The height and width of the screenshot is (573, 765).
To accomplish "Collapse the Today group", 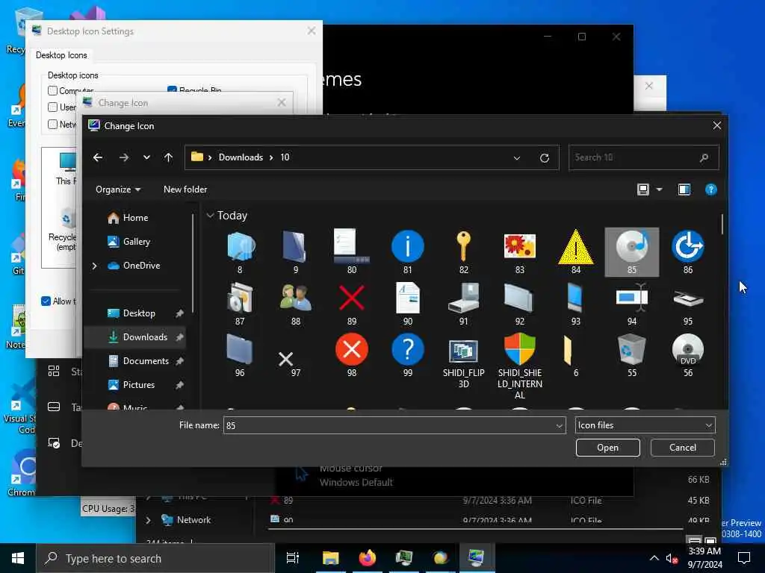I will tap(210, 216).
